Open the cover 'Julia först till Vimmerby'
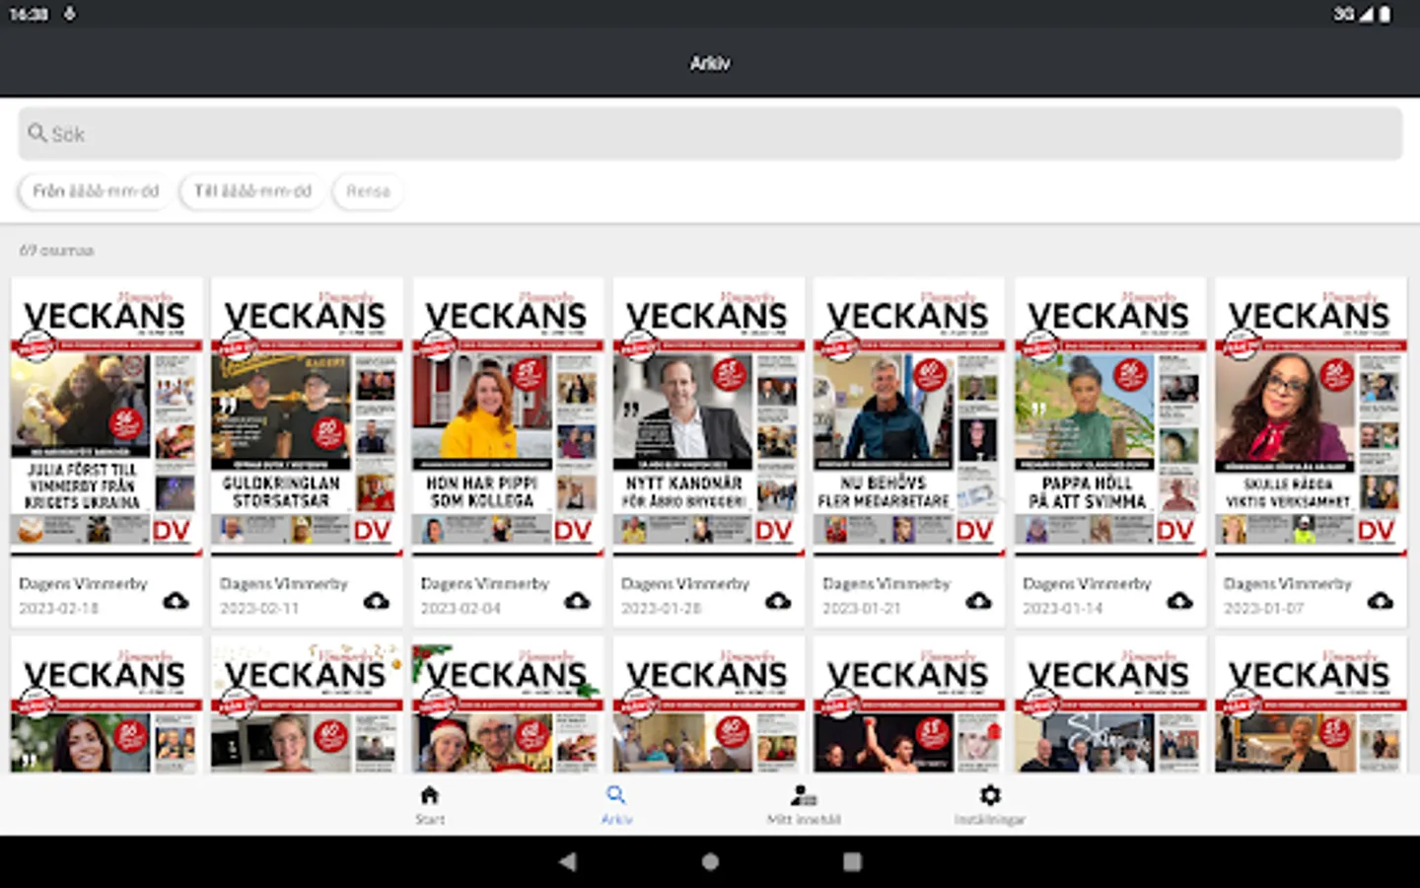This screenshot has width=1420, height=888. click(x=106, y=416)
